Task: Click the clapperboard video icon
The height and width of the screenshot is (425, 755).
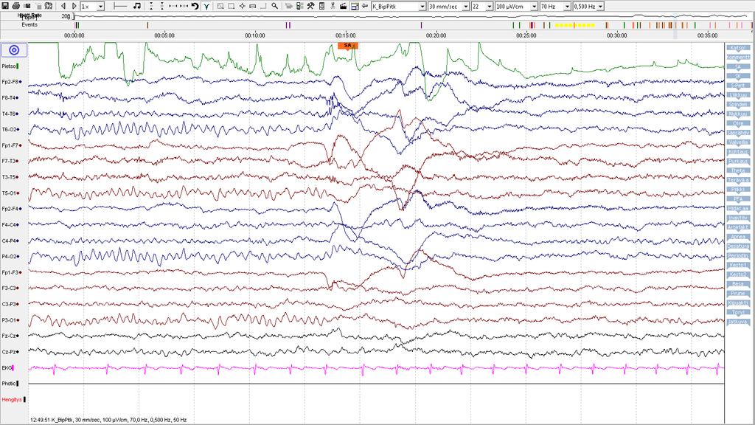Action: pos(344,6)
